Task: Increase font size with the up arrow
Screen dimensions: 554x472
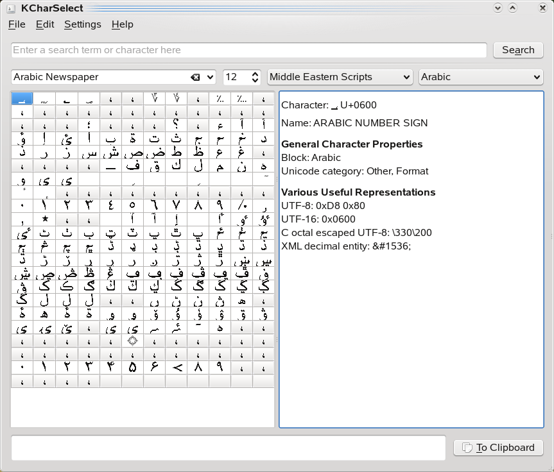Action: 255,74
